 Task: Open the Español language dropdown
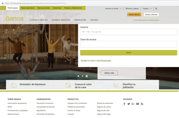pos(147,9)
